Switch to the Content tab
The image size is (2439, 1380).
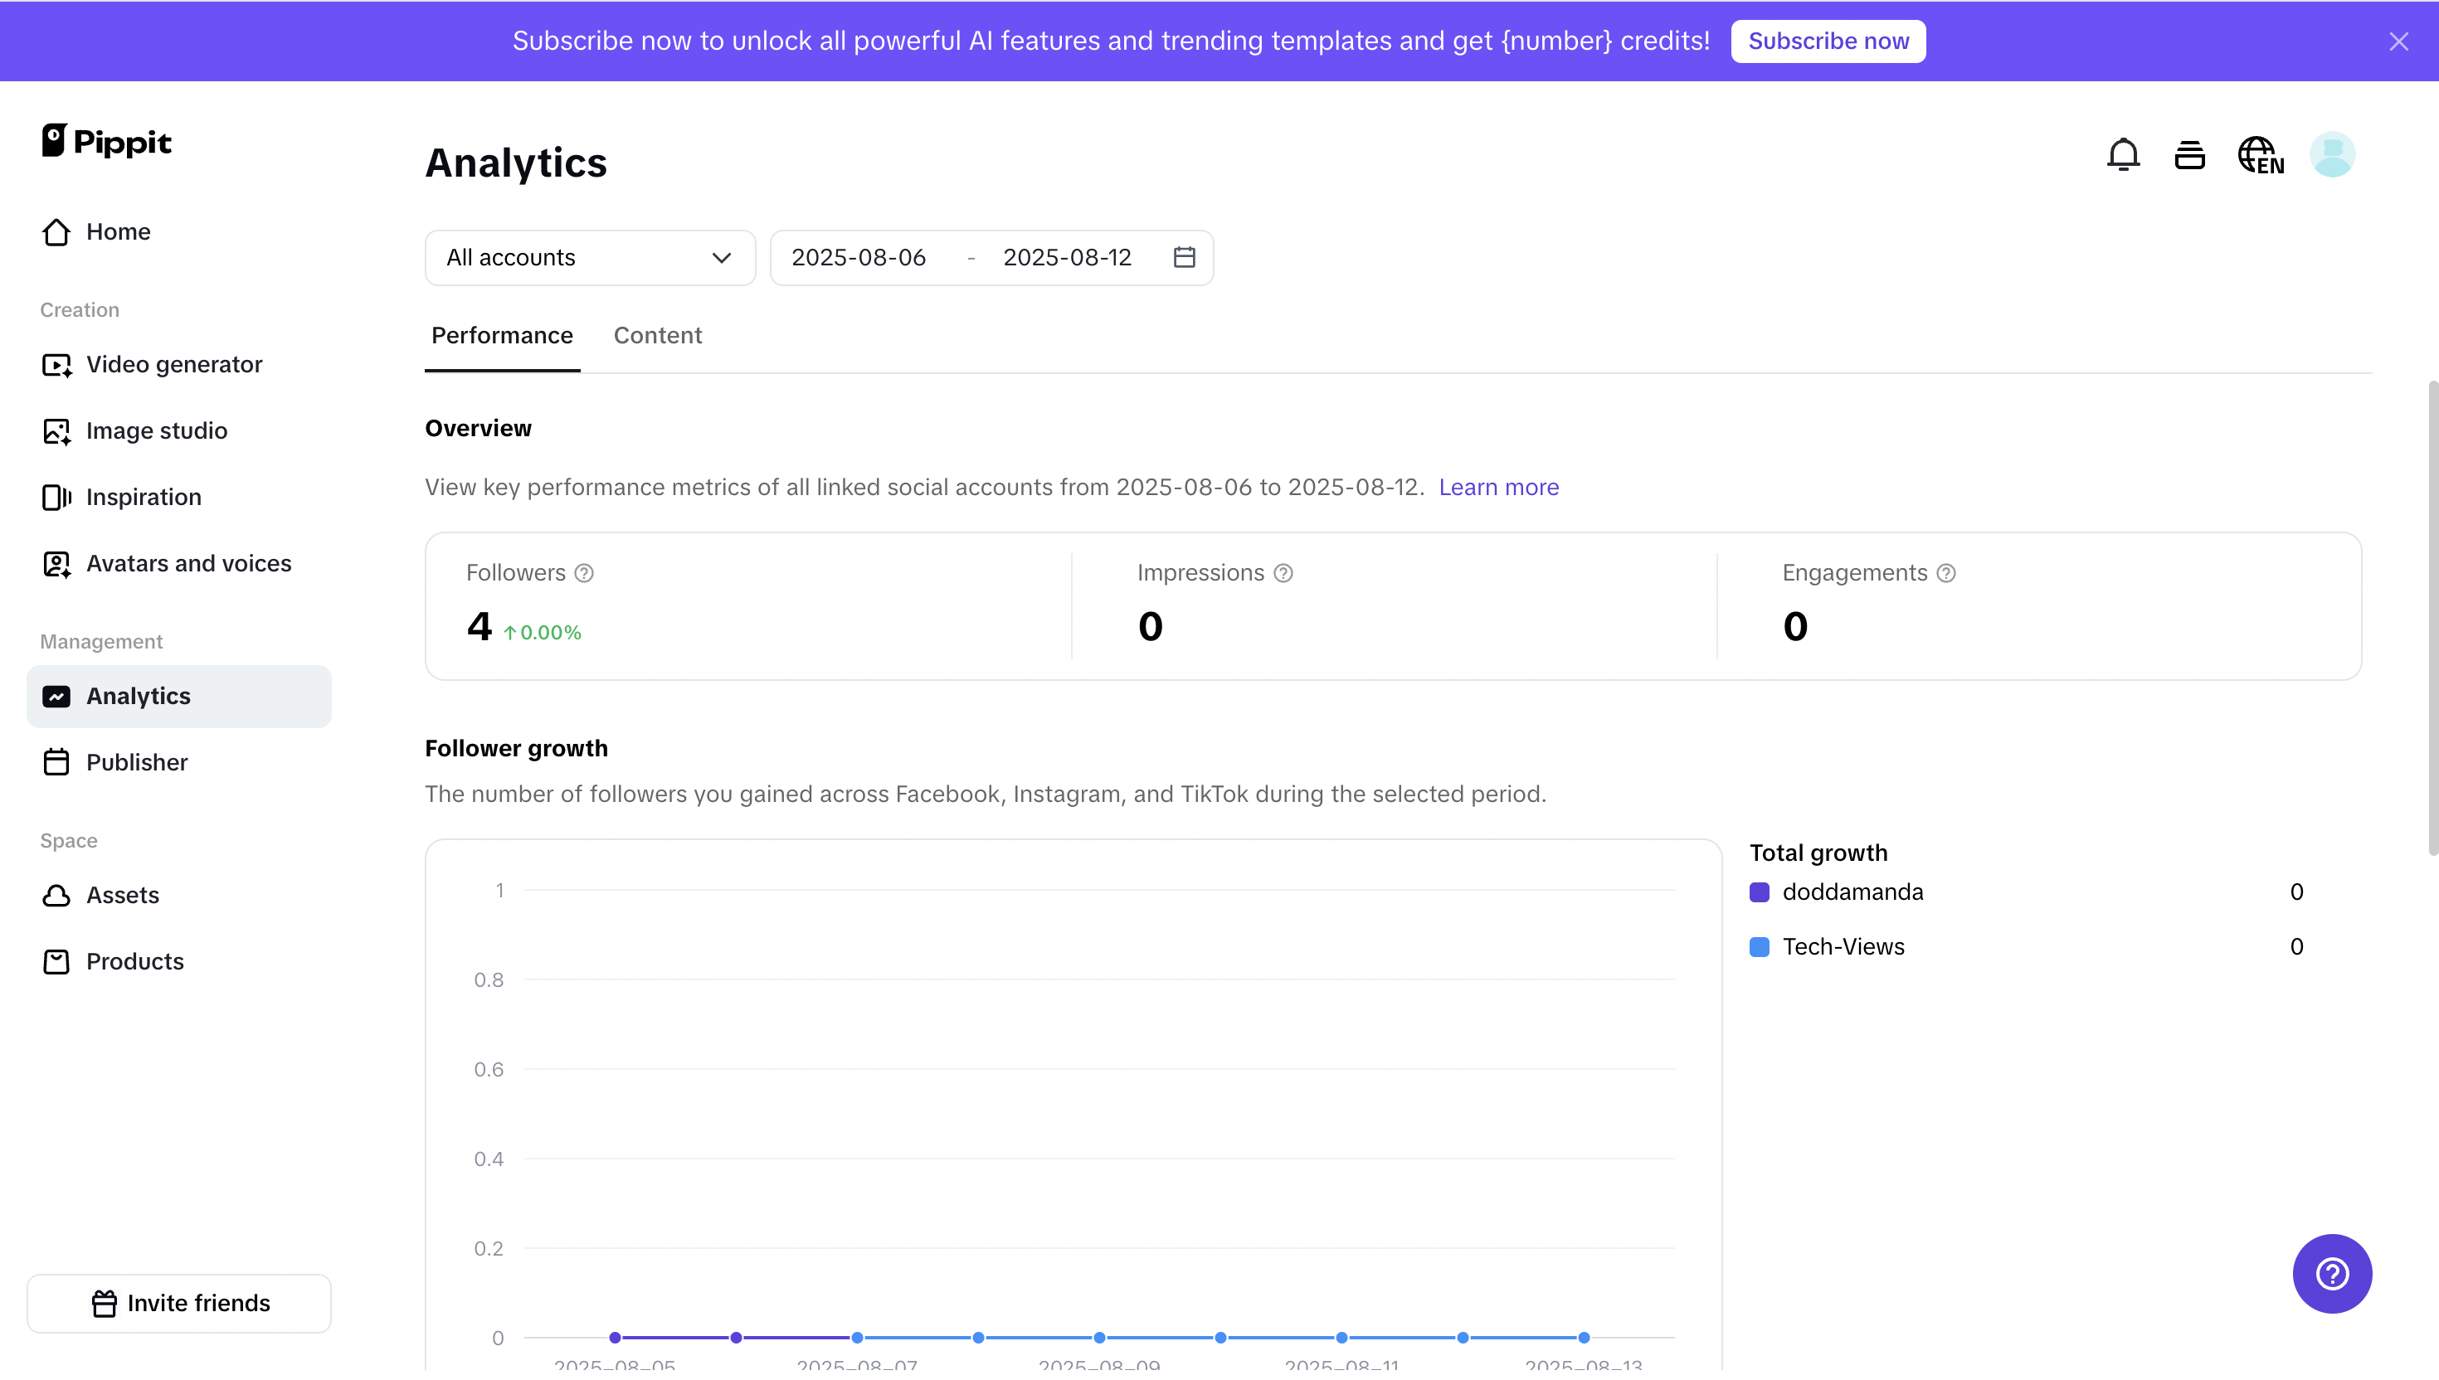657,336
